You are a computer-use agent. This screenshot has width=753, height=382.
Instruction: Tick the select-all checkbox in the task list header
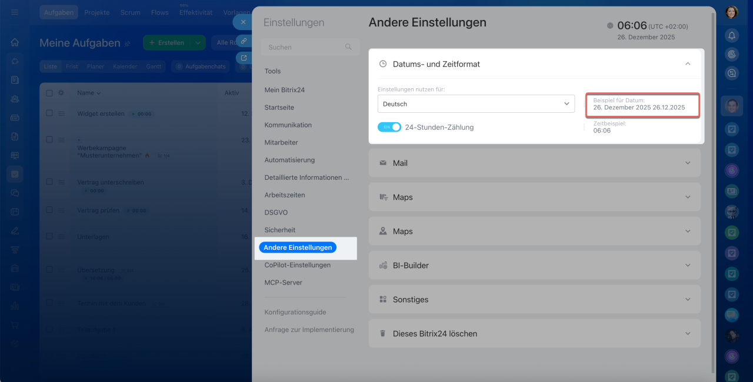[49, 93]
